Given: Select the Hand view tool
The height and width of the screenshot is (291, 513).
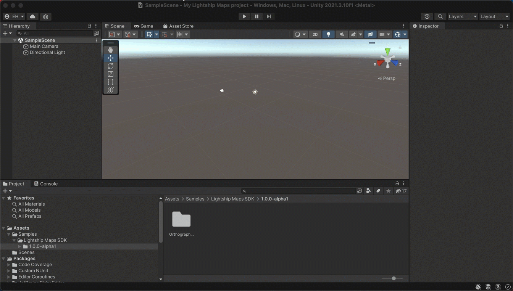Looking at the screenshot, I should [x=110, y=50].
